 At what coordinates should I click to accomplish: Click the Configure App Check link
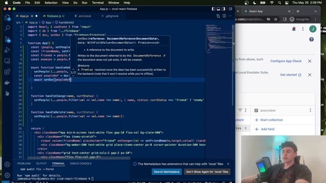point(286,61)
